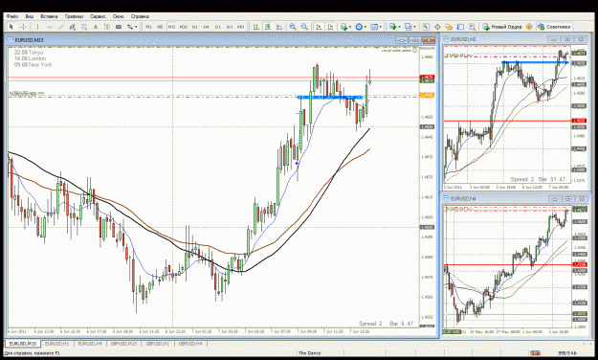598x360 pixels.
Task: Switch chart to candlesticks mode
Action: pos(268,27)
